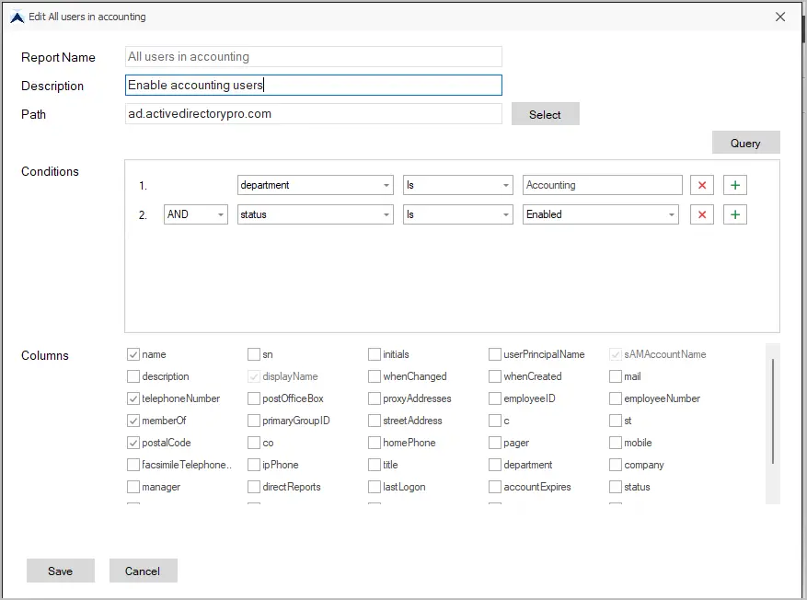Check the status column checkbox
The image size is (807, 600).
[x=615, y=487]
